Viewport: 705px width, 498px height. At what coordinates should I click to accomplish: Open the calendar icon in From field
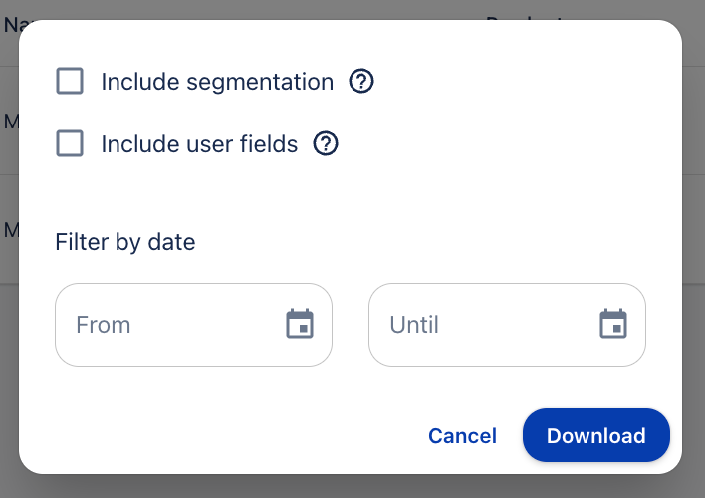coord(300,325)
